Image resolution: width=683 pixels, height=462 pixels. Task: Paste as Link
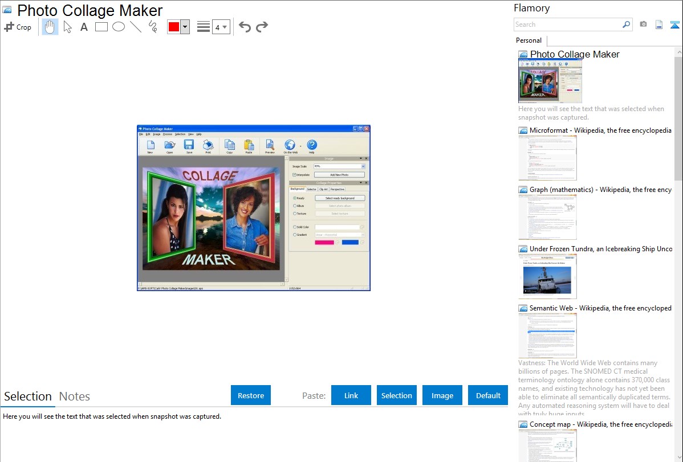coord(351,395)
